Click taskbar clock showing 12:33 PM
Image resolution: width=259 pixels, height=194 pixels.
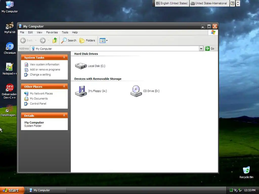pos(250,190)
